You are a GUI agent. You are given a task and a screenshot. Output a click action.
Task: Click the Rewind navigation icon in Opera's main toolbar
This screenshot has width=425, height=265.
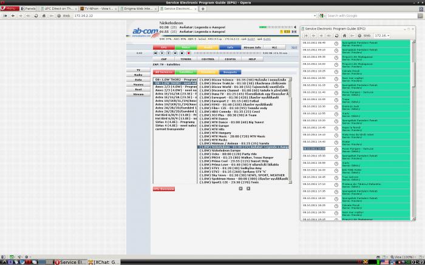(5, 16)
